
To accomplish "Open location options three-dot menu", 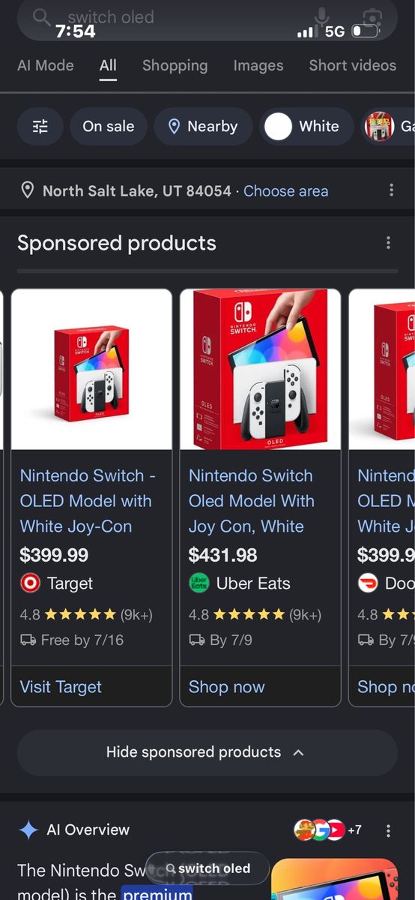I will [391, 190].
